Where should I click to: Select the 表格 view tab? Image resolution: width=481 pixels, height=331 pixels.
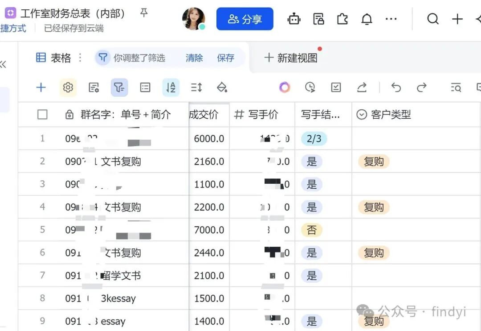pos(54,58)
